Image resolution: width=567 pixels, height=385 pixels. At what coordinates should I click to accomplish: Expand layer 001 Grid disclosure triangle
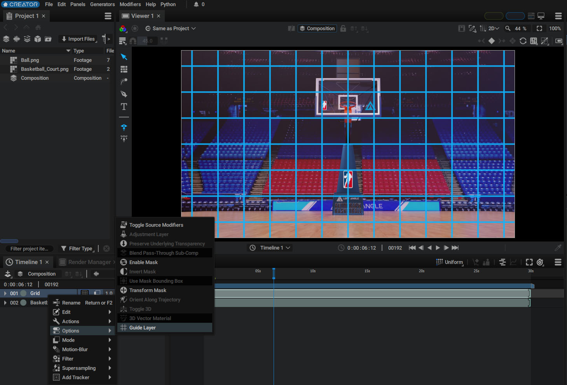[x=5, y=293]
